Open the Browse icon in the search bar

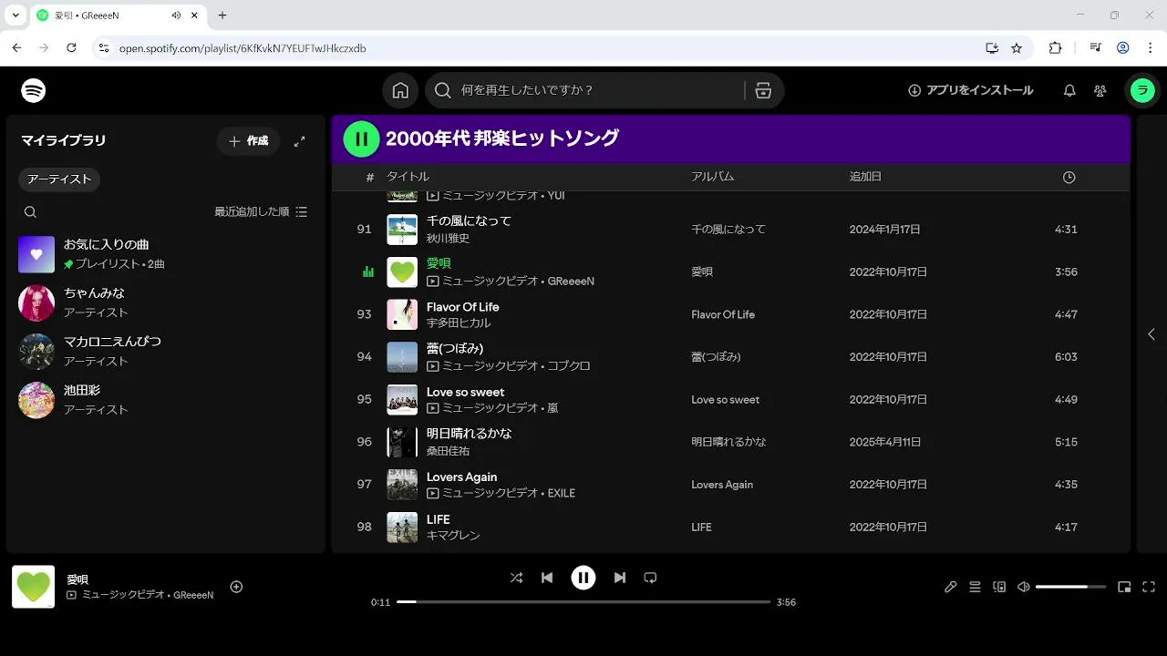(x=763, y=90)
